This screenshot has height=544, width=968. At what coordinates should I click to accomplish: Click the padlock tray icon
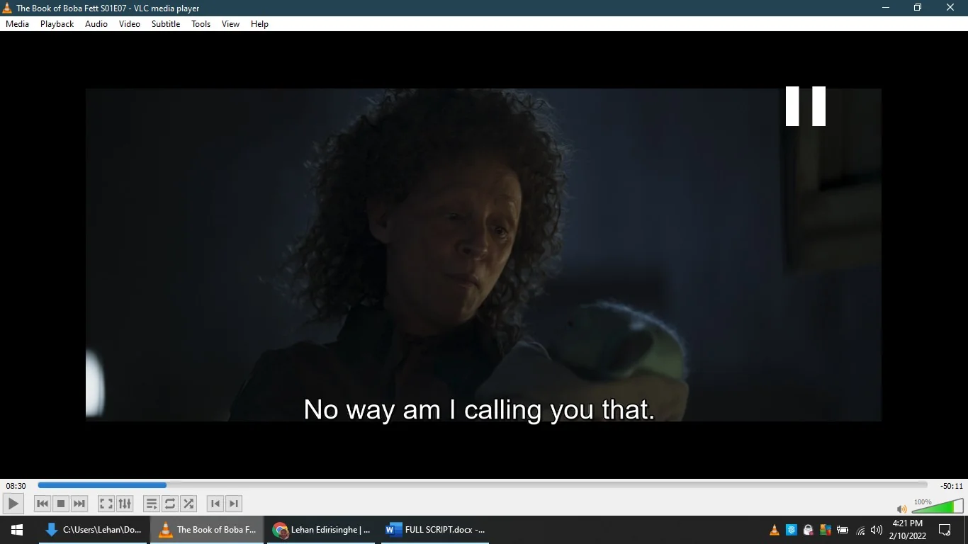pos(809,530)
